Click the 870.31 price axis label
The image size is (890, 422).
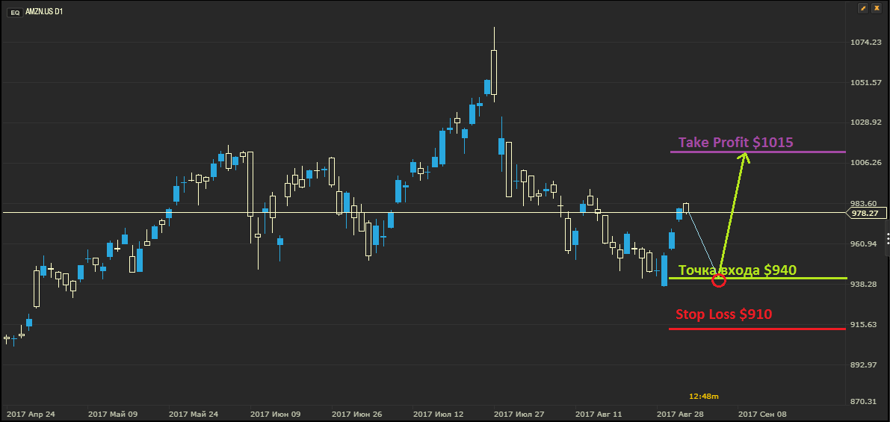pos(865,402)
